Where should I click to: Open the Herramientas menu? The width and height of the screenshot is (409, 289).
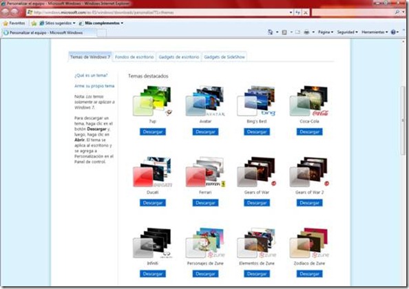pos(375,32)
